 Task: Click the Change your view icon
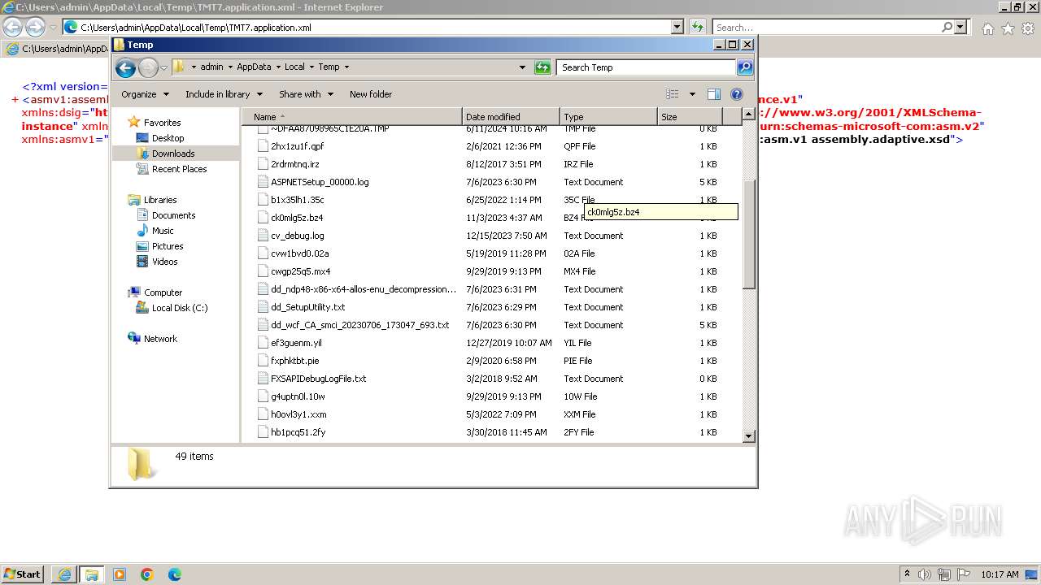coord(673,94)
